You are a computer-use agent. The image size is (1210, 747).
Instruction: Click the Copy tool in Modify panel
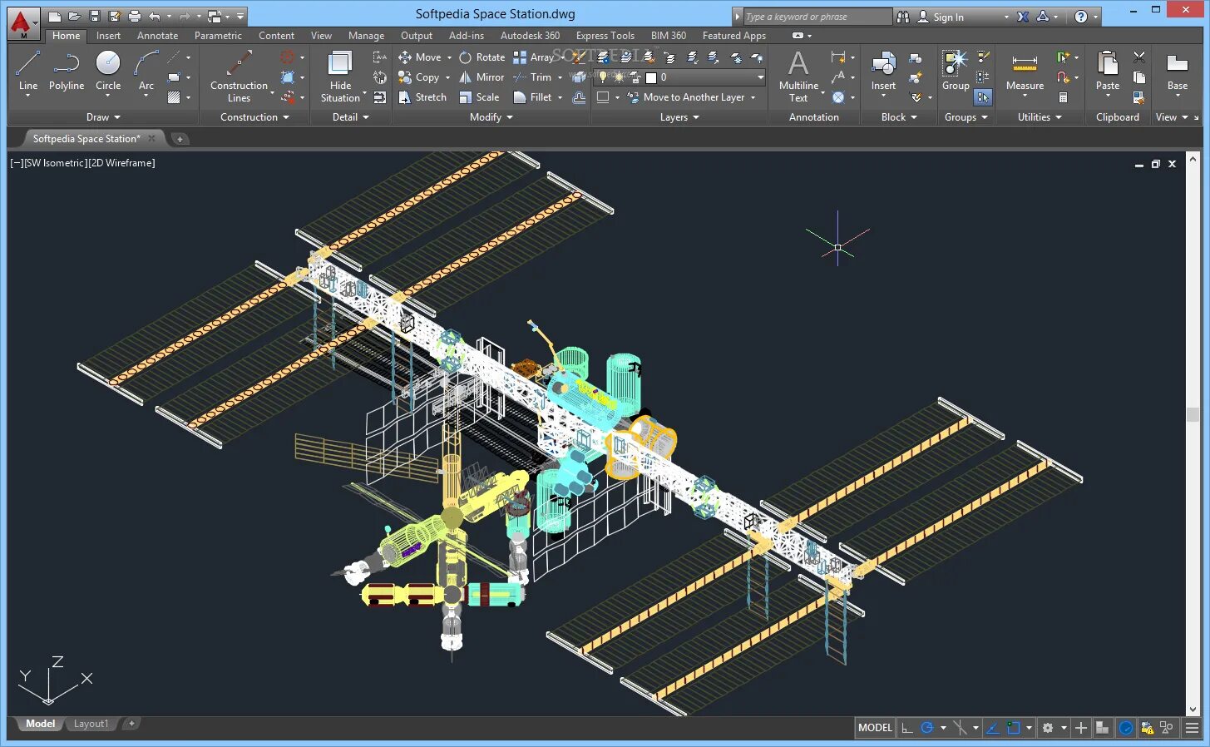pos(419,77)
